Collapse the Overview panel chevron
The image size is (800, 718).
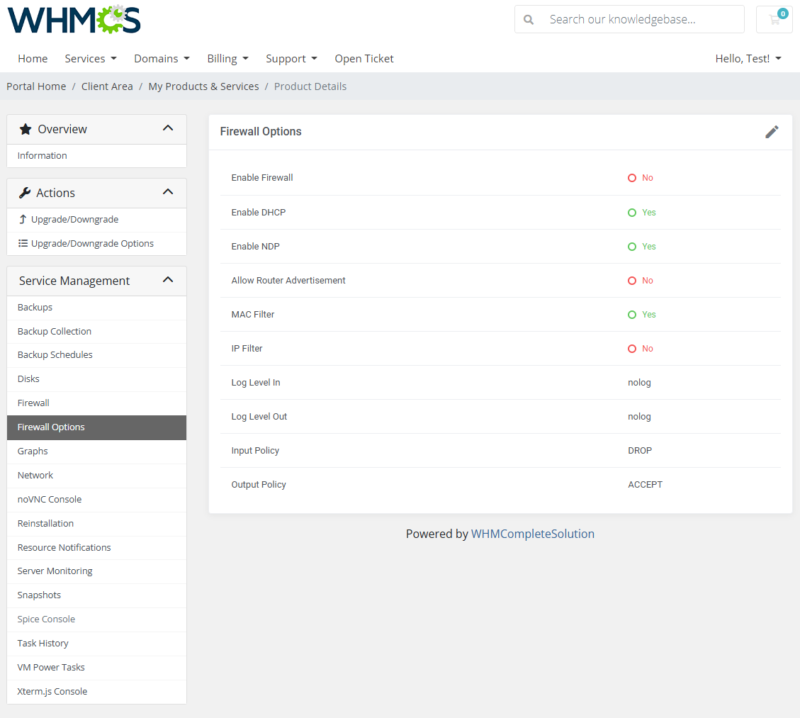click(x=168, y=128)
